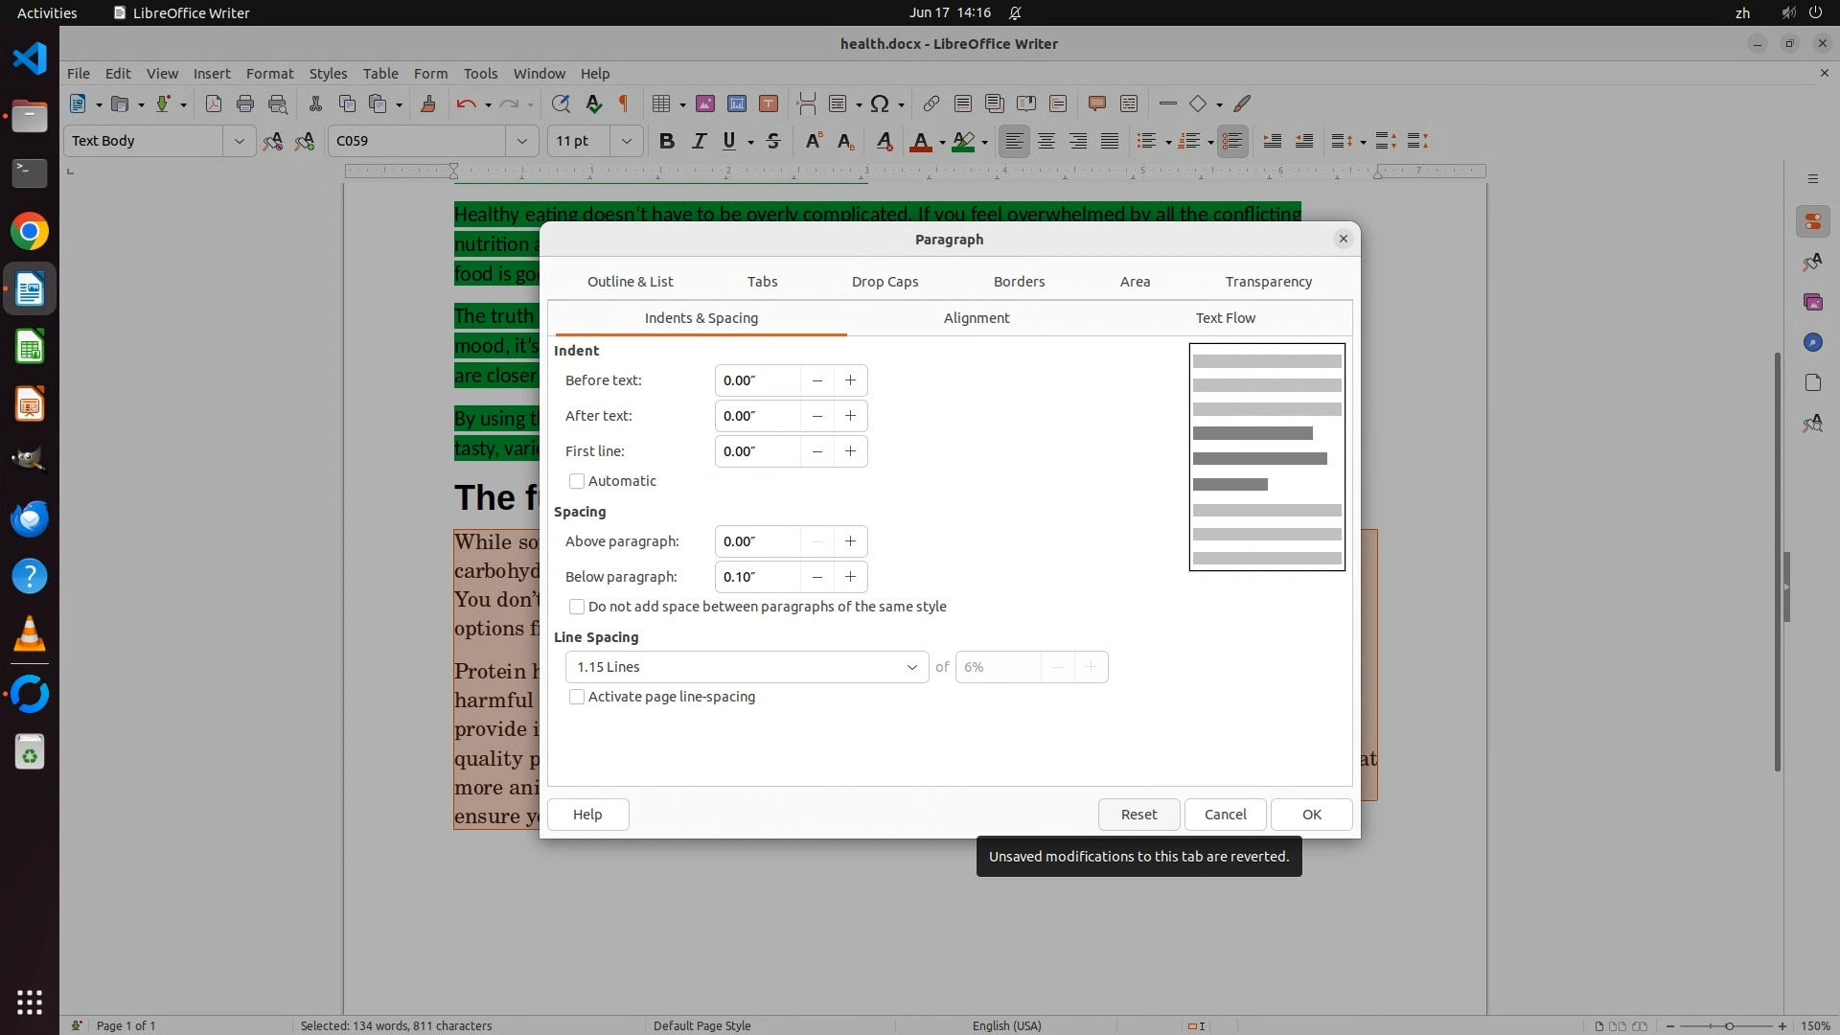Click the Bold formatting icon
This screenshot has width=1840, height=1035.
[667, 141]
